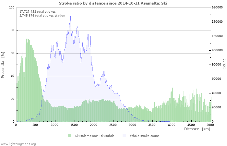Click the 2000 tick on the distance axis

click(94, 125)
